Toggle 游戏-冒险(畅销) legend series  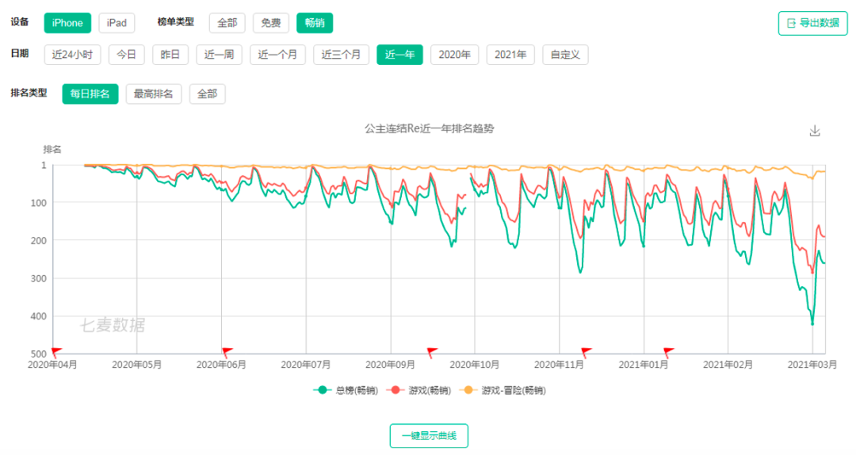[504, 390]
